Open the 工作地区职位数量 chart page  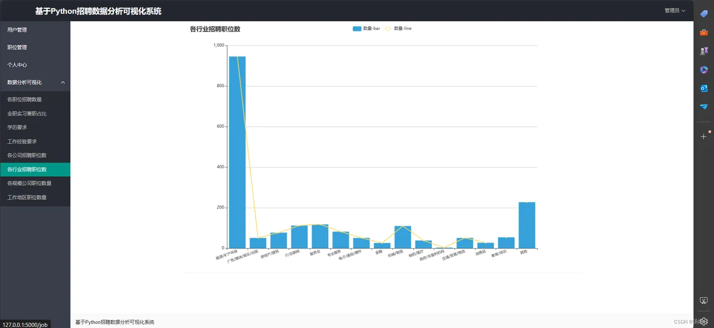(x=35, y=197)
